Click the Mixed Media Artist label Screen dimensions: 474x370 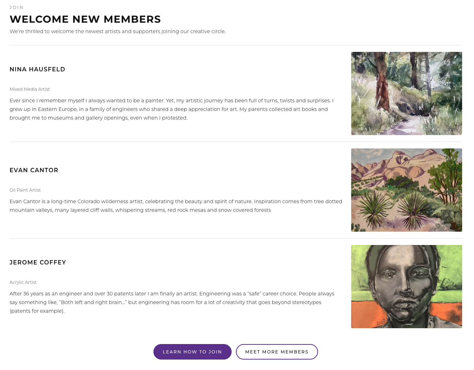click(x=30, y=89)
